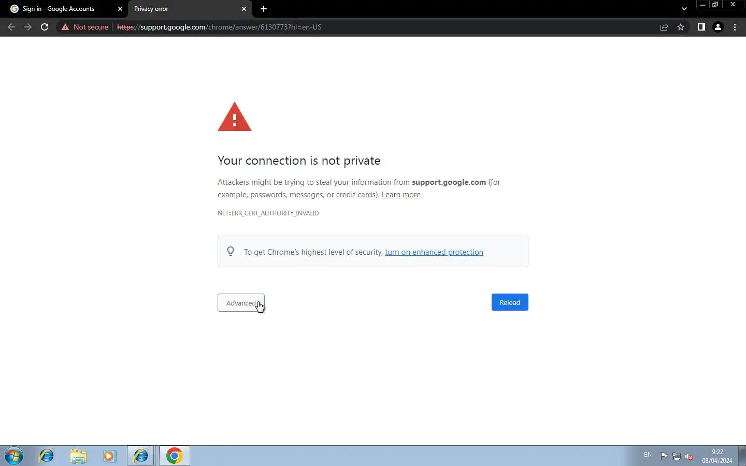Click the Advanced button
This screenshot has width=746, height=466.
coord(241,303)
